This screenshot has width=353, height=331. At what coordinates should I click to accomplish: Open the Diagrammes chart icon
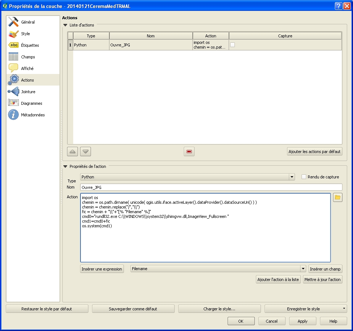[x=13, y=103]
